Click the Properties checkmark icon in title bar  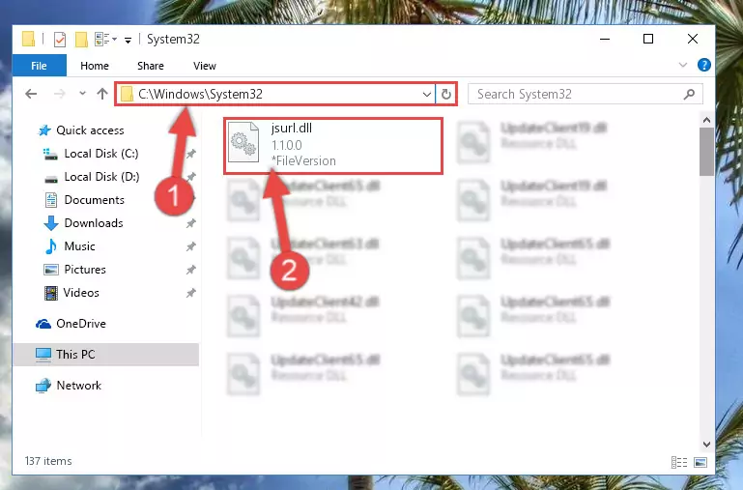tap(60, 40)
